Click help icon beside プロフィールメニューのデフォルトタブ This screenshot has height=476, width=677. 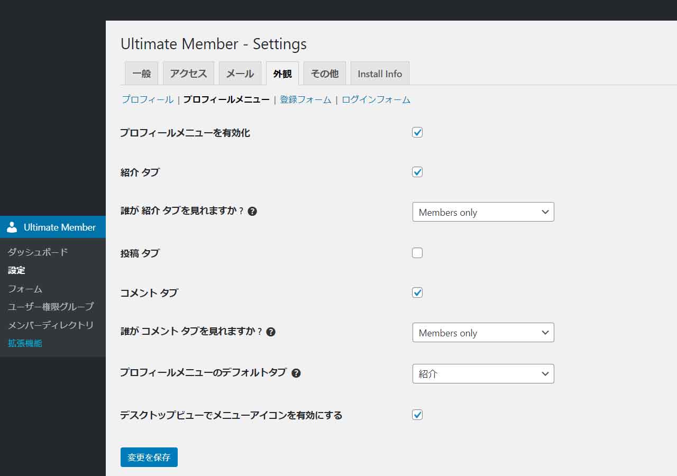tap(296, 373)
